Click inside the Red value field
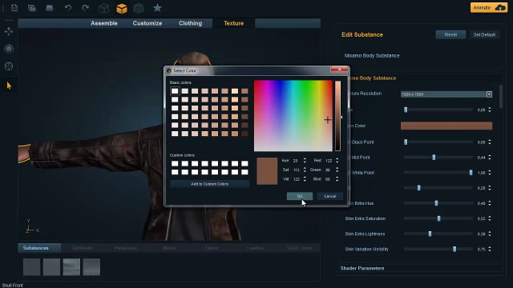This screenshot has width=513, height=288. point(329,161)
